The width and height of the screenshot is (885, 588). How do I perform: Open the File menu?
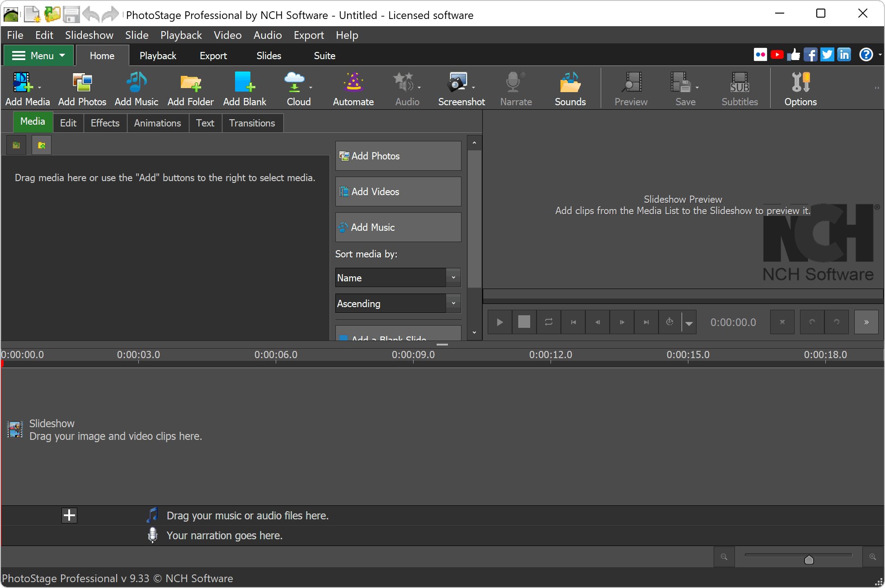click(x=15, y=35)
